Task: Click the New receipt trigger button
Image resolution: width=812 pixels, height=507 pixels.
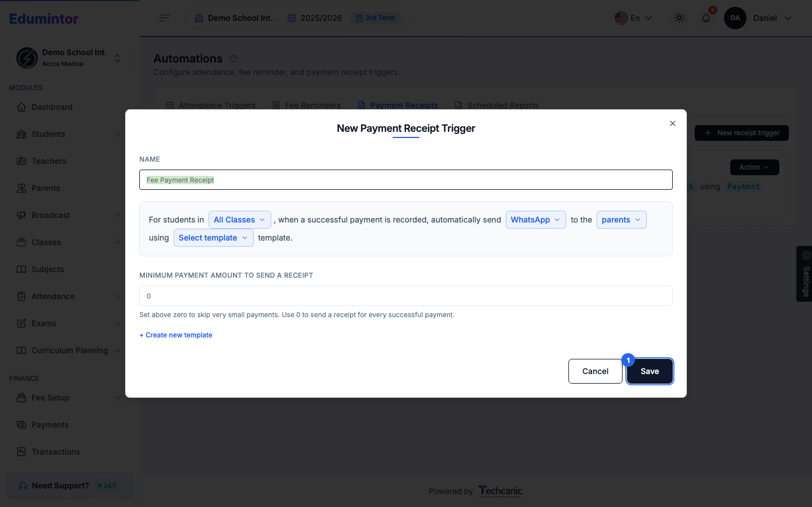Action: (742, 133)
